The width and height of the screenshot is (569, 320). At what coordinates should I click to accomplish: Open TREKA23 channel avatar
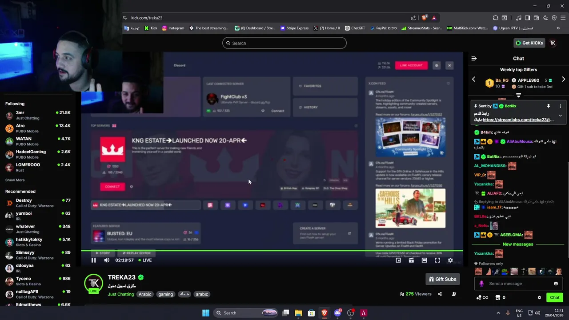(x=94, y=284)
